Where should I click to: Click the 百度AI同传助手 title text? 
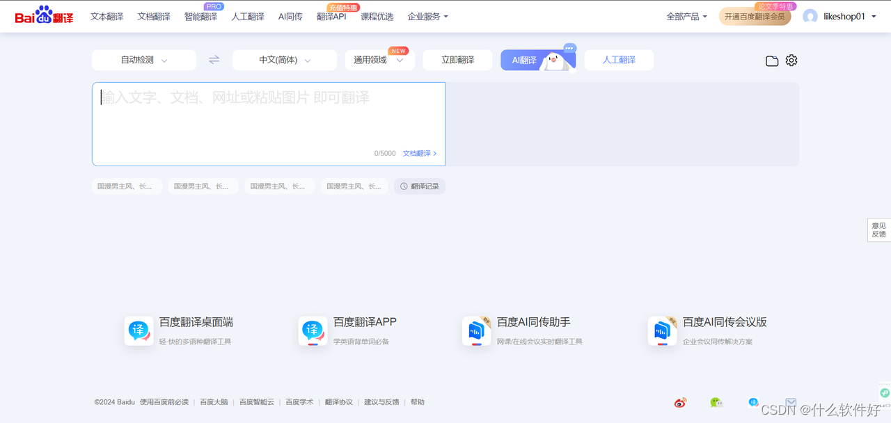534,322
